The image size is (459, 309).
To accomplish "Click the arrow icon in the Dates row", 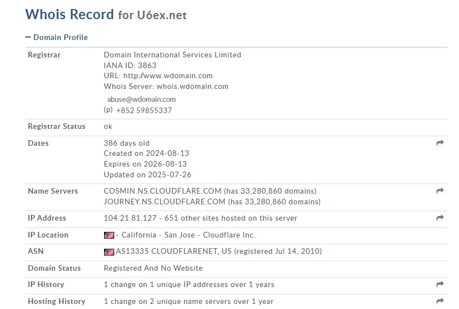I will [440, 144].
